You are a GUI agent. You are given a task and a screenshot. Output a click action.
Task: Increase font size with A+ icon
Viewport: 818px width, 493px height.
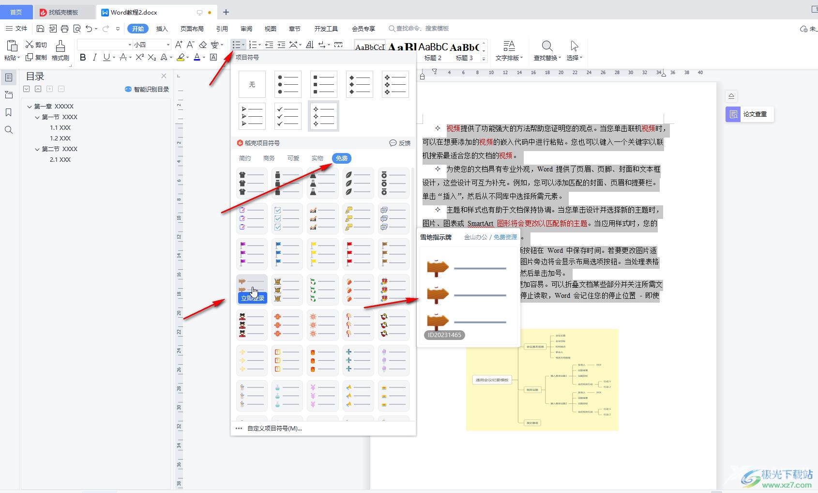tap(179, 45)
